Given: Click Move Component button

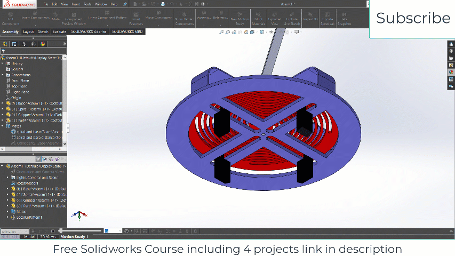Looking at the screenshot, I should coord(158,15).
